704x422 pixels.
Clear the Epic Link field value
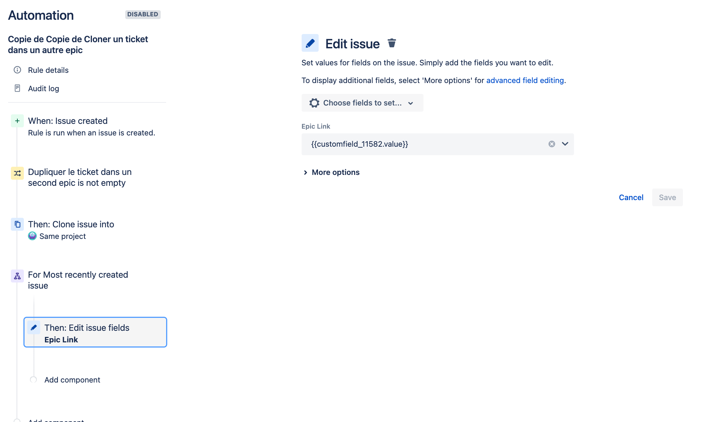point(552,144)
